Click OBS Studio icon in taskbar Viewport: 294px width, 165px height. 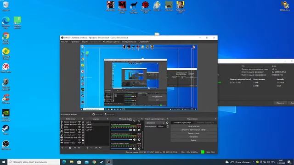(x=109, y=162)
